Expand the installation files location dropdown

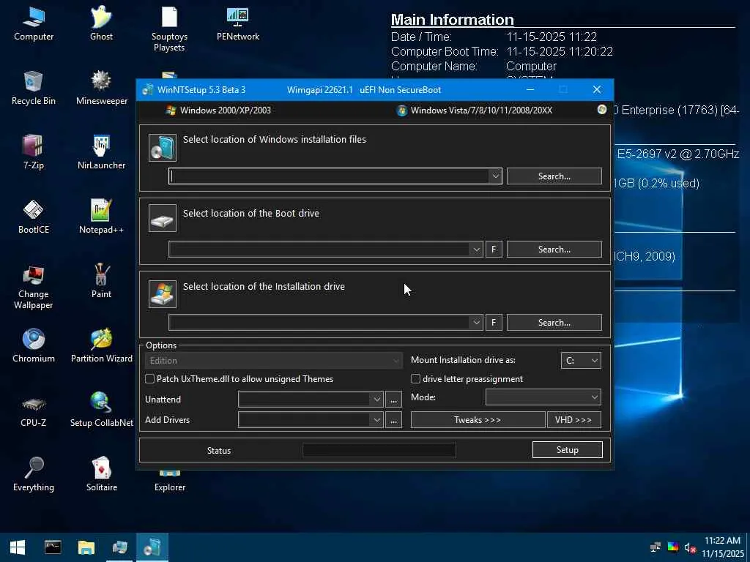coord(496,176)
